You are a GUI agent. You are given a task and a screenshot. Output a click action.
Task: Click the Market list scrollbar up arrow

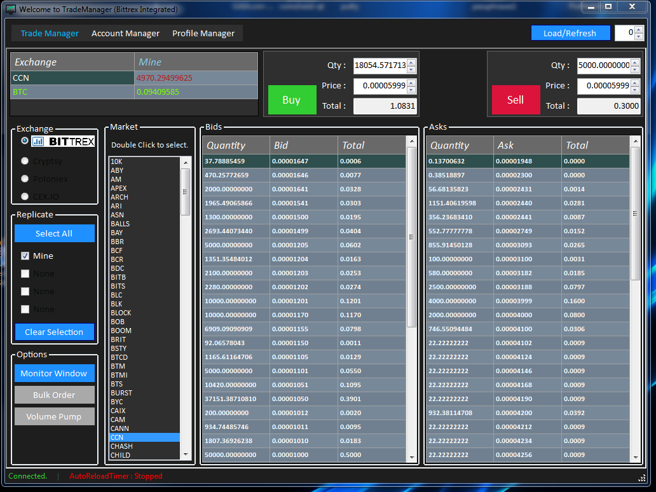[x=186, y=162]
